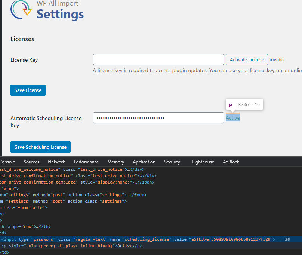The image size is (302, 255).
Task: Click the green Active status text
Action: click(x=232, y=118)
